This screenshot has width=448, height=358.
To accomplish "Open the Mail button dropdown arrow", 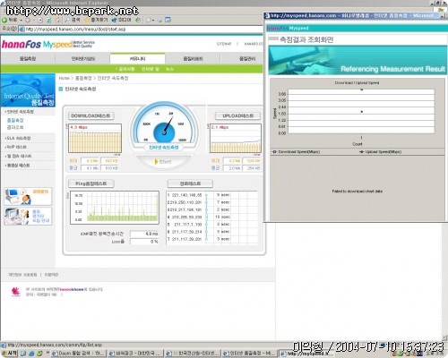I will [x=153, y=21].
